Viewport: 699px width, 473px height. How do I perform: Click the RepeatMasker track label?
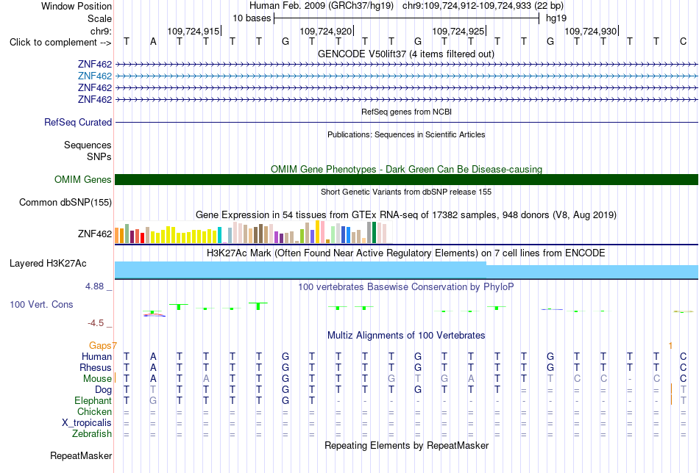click(81, 455)
